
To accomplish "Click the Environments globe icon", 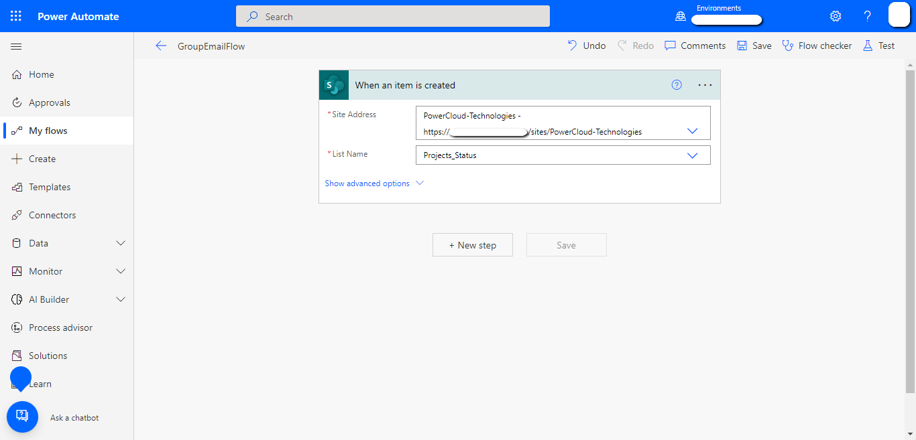I will (681, 16).
